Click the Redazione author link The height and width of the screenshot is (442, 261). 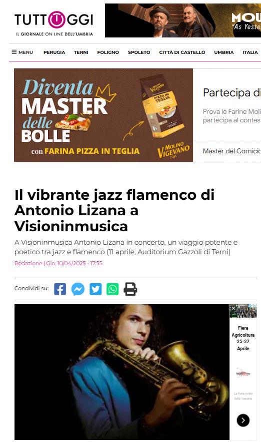pyautogui.click(x=28, y=263)
